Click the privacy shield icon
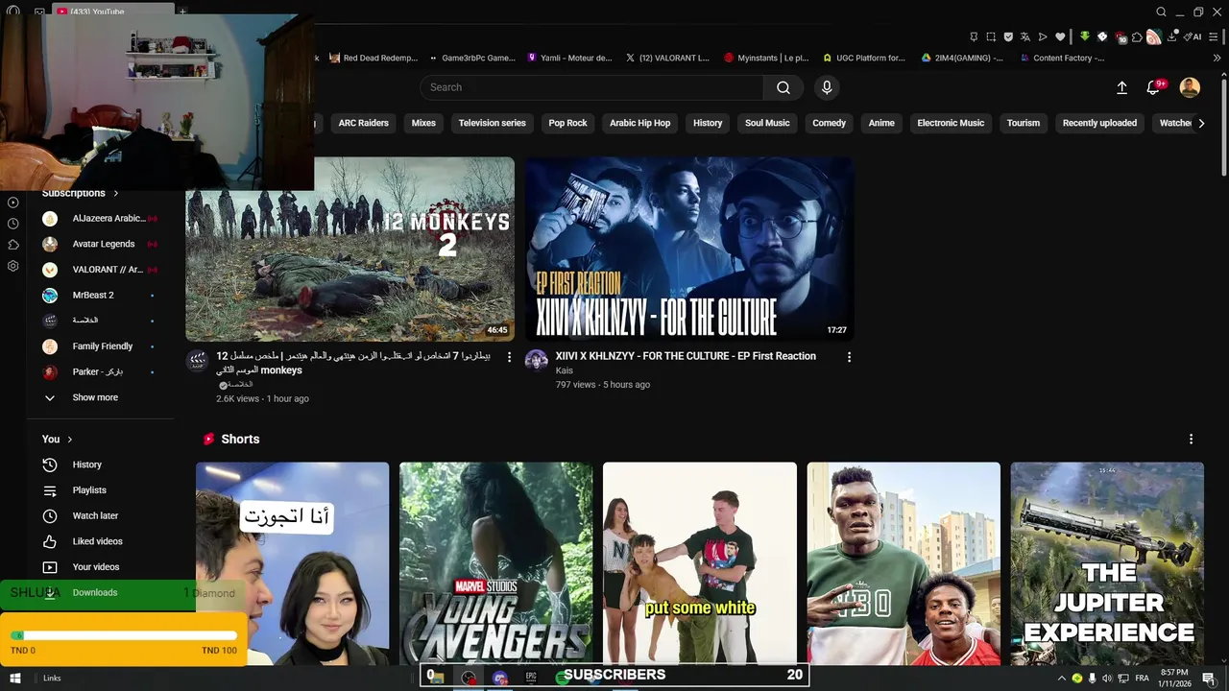This screenshot has height=691, width=1229. (1008, 36)
